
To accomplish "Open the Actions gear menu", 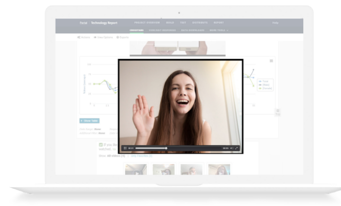I will pos(84,37).
